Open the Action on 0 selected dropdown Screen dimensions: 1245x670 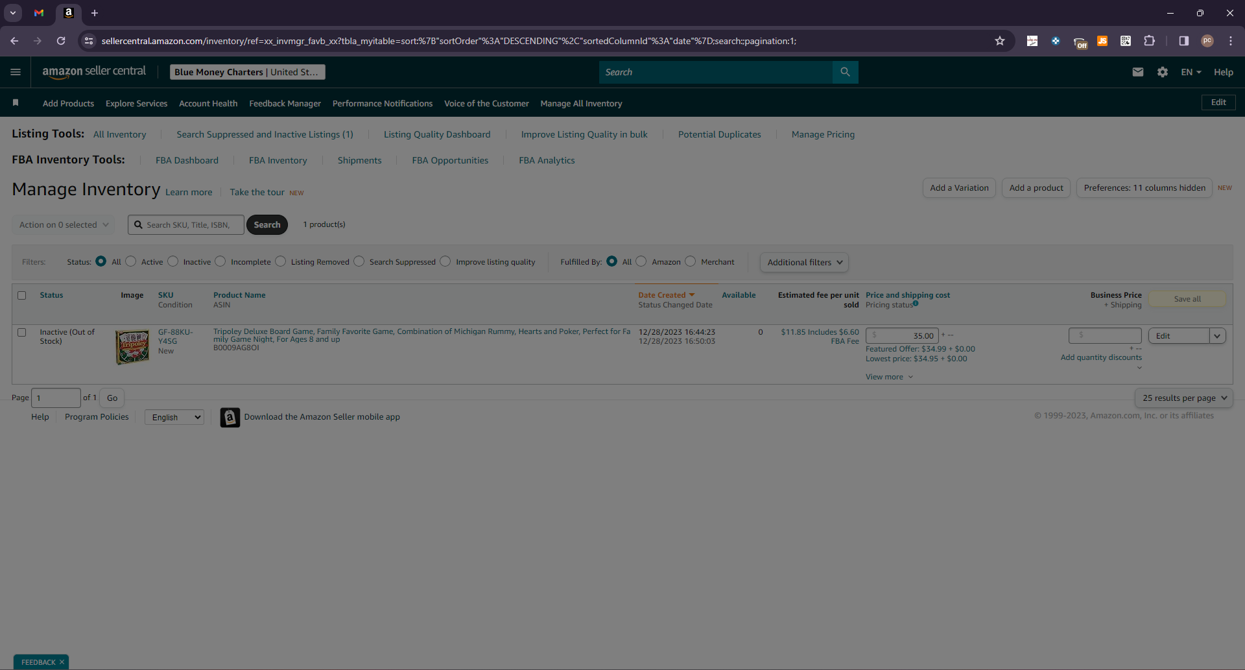point(64,225)
